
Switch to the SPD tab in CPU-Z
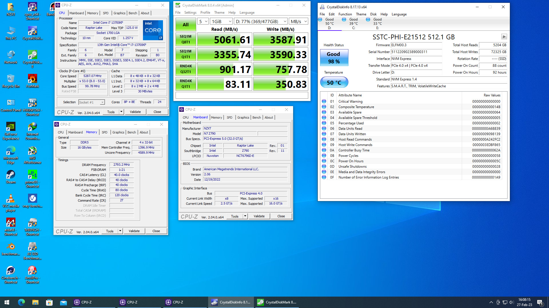pyautogui.click(x=106, y=13)
